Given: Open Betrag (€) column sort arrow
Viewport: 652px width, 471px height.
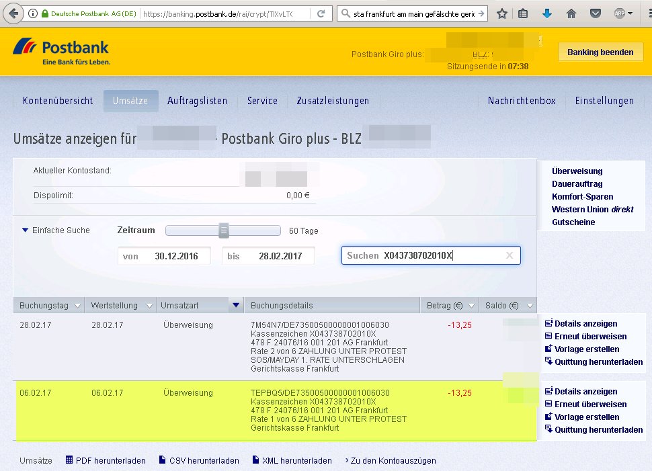Looking at the screenshot, I should (471, 306).
